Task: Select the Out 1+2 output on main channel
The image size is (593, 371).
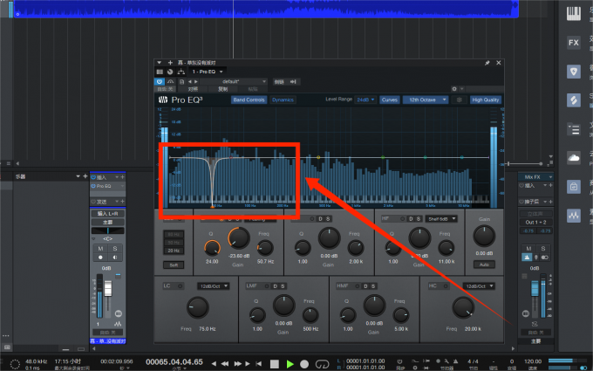Action: coord(535,223)
